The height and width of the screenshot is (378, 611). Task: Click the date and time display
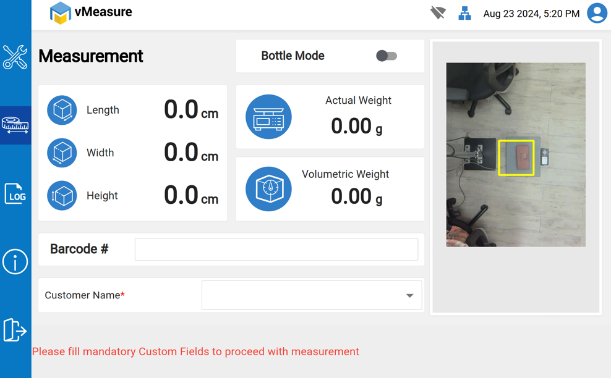[531, 14]
